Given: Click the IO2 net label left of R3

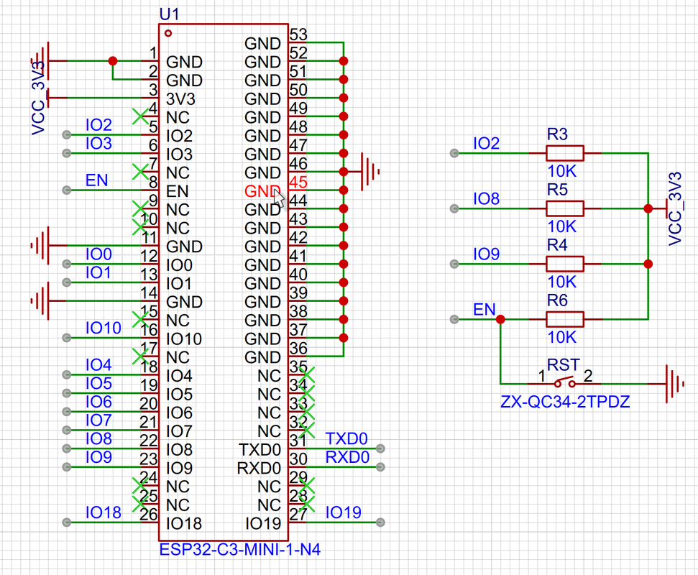Looking at the screenshot, I should [486, 143].
